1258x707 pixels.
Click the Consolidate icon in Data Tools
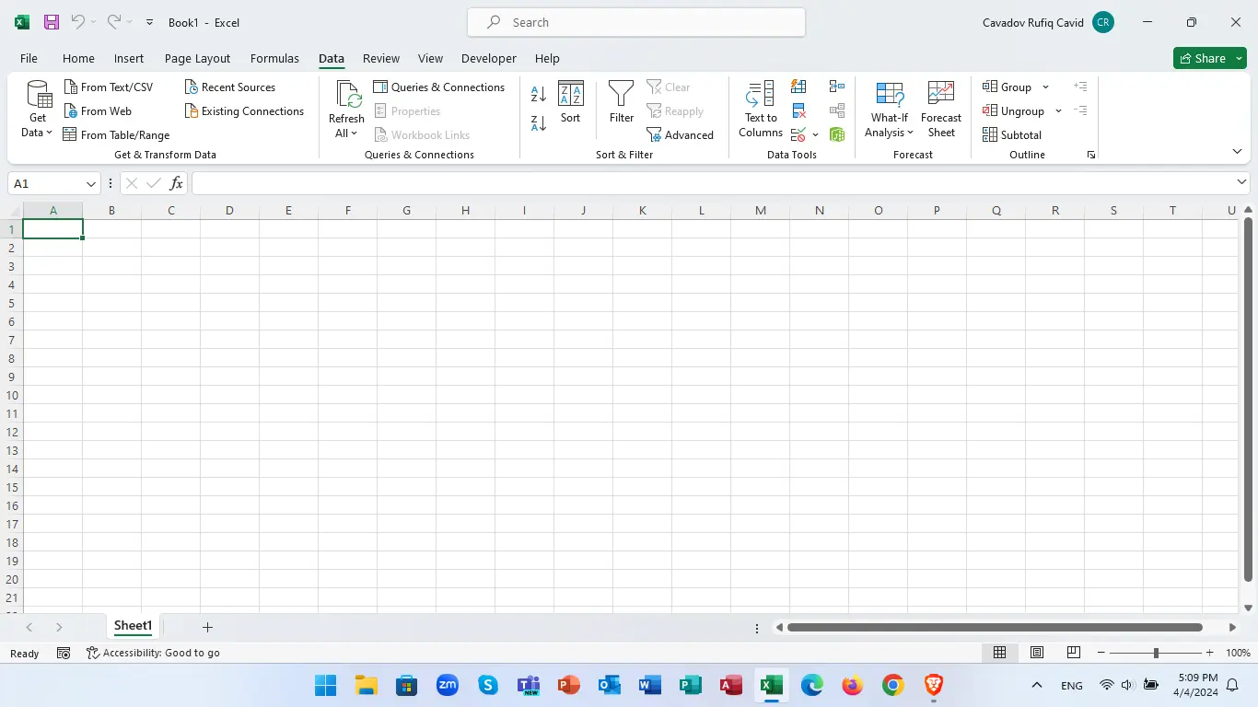coord(837,87)
